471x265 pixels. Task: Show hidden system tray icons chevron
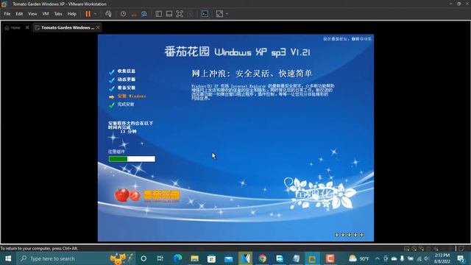[378, 258]
